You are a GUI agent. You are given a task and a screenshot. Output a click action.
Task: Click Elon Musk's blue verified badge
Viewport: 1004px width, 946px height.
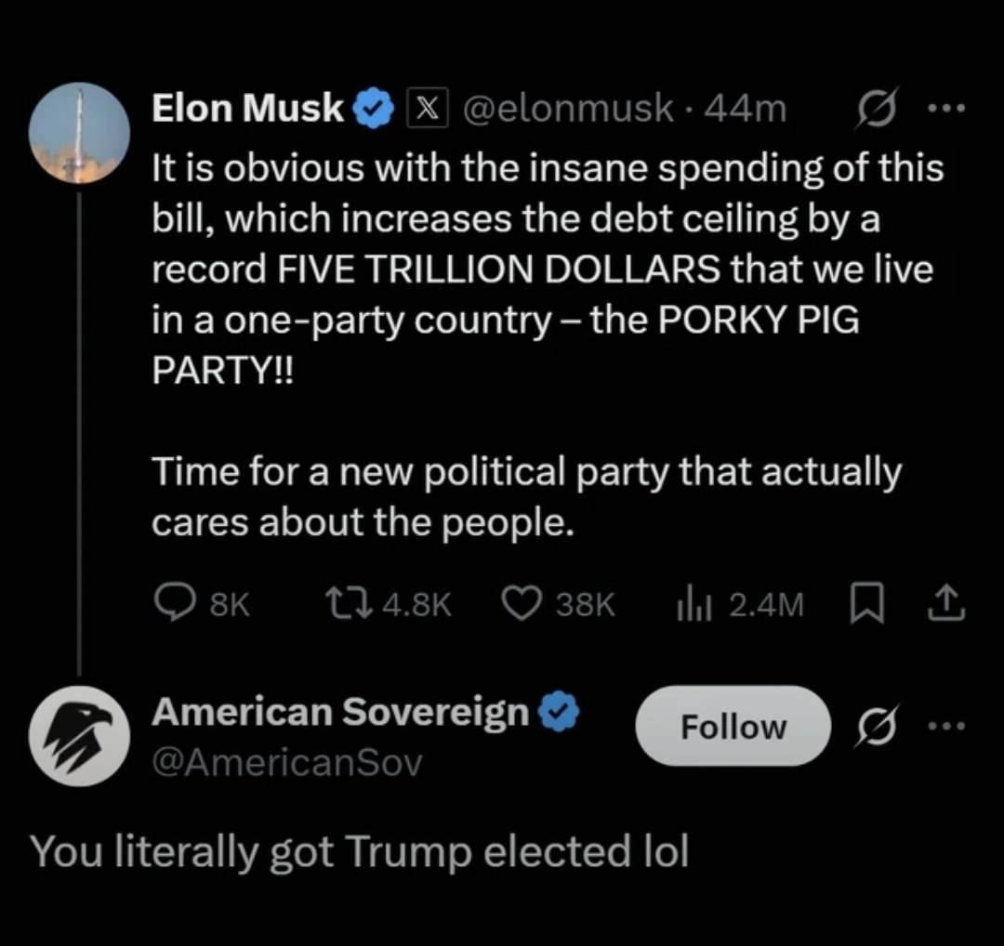point(374,110)
